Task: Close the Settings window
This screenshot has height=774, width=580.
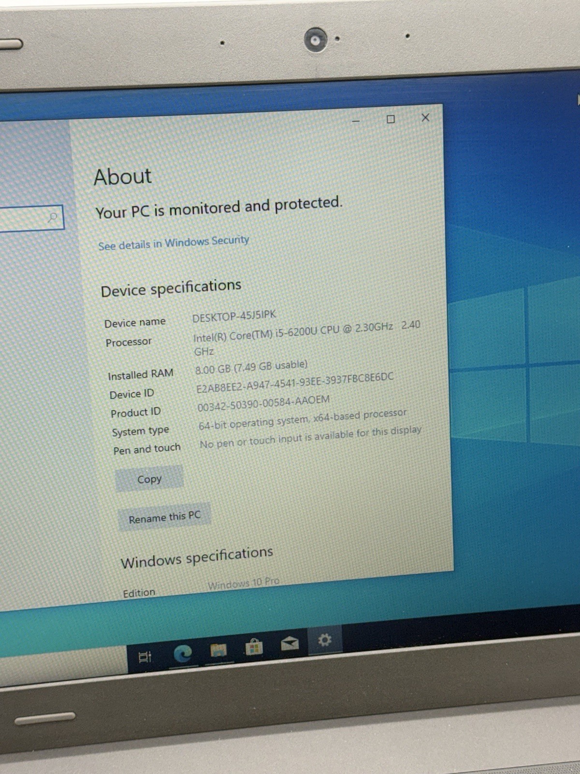Action: point(425,118)
